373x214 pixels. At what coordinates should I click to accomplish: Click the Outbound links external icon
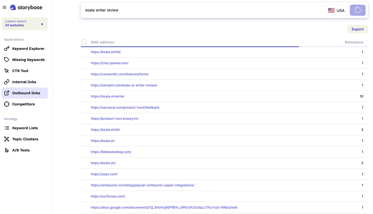coord(7,93)
